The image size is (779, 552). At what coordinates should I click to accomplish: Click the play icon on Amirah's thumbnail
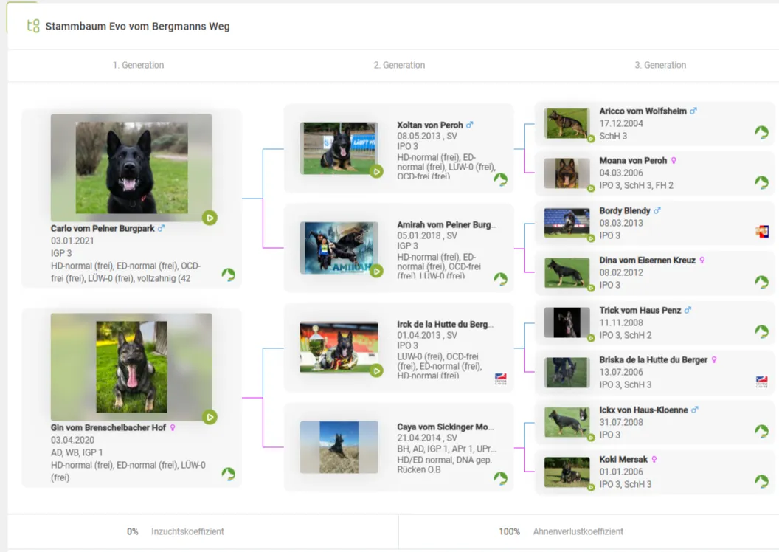click(x=376, y=271)
